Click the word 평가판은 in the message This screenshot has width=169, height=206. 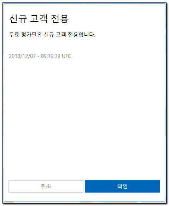(31, 35)
